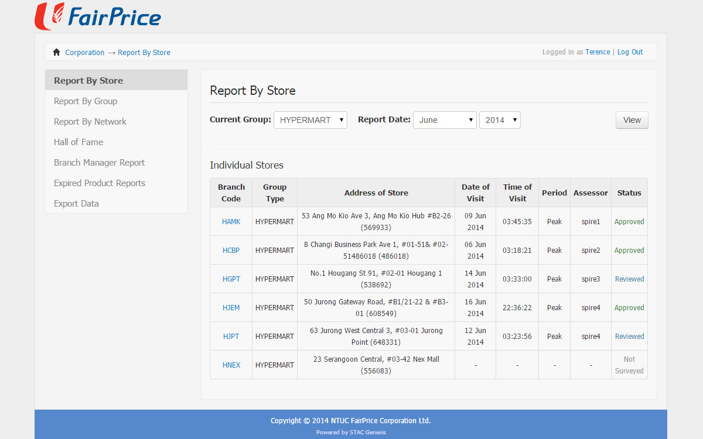Select Report By Store in sidebar
Screen dimensions: 703x439
click(x=116, y=80)
